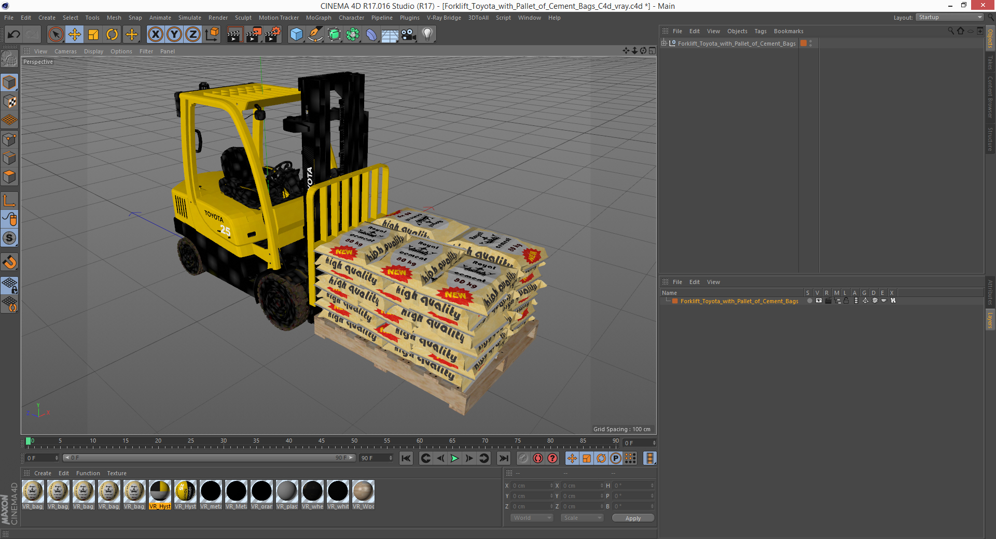Click the Undo arrow icon
This screenshot has height=539, width=996.
point(13,35)
